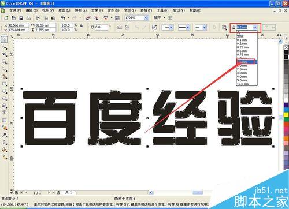This screenshot has width=289, height=209.
Task: Select the Shape tool
Action: pos(4,47)
